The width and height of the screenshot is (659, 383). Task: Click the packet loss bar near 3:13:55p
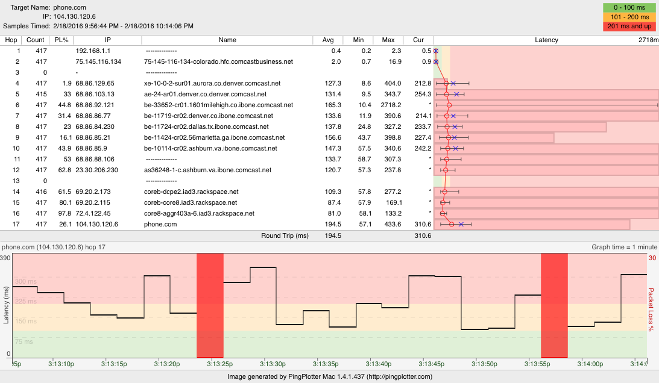point(554,306)
